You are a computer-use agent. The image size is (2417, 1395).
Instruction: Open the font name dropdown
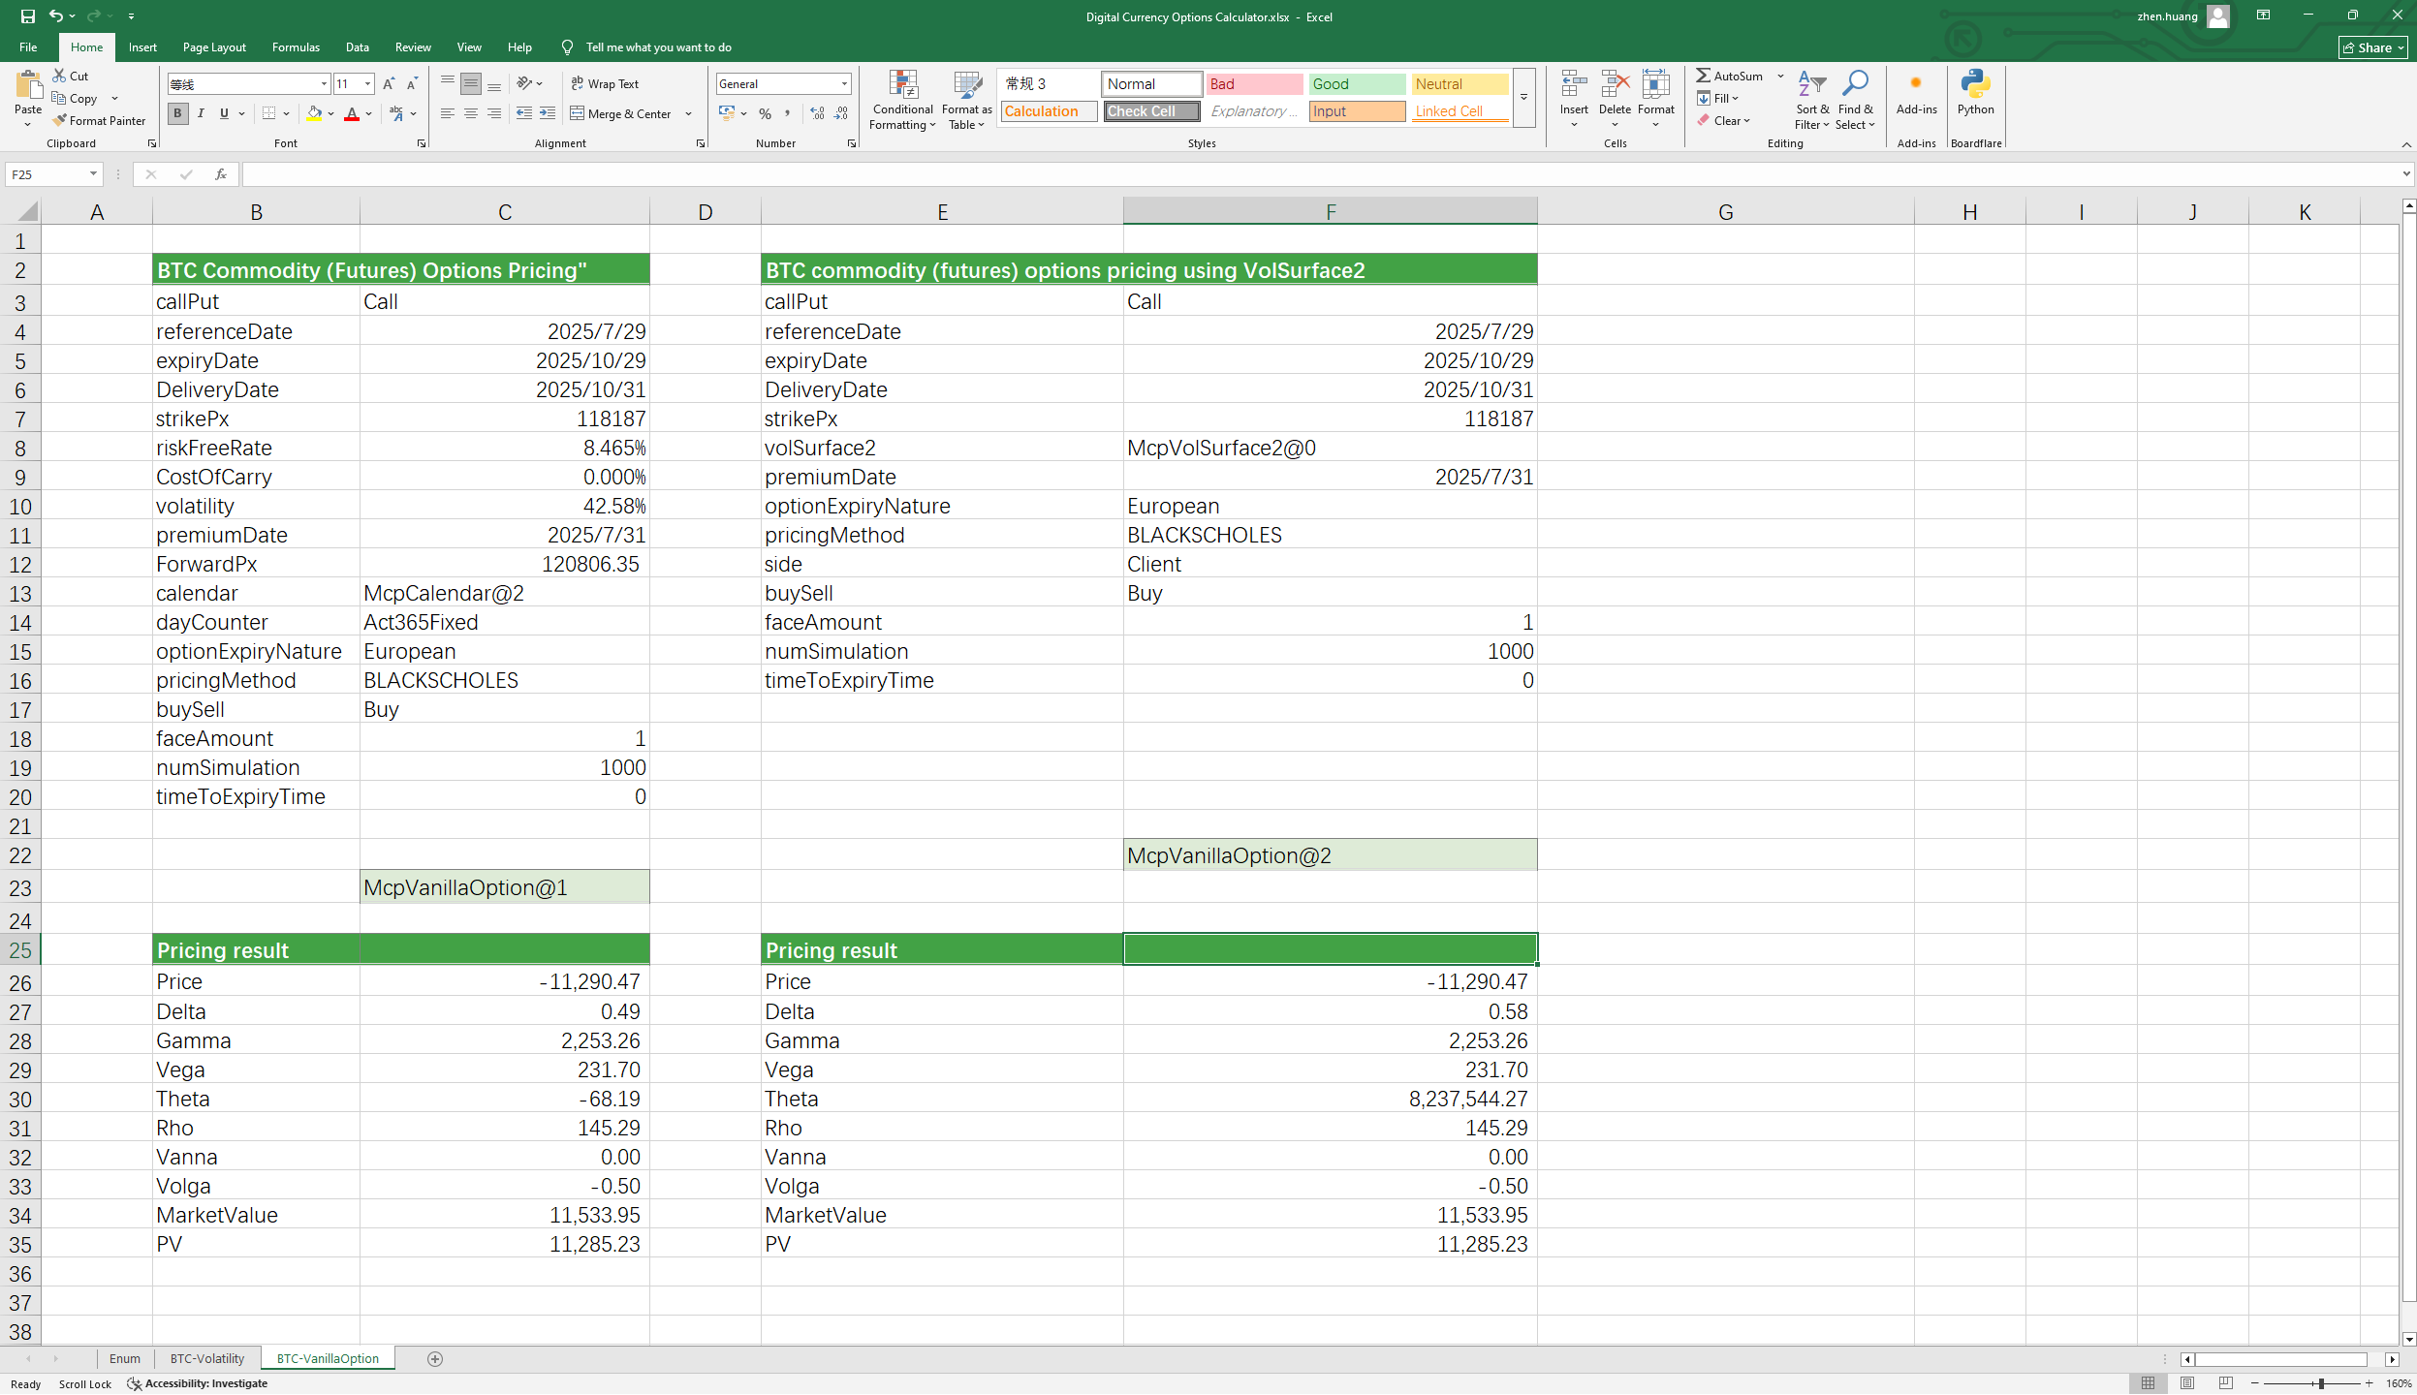[324, 84]
